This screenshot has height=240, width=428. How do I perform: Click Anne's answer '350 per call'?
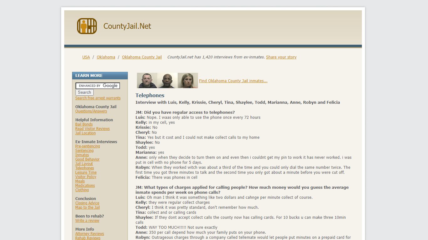pyautogui.click(x=207, y=232)
